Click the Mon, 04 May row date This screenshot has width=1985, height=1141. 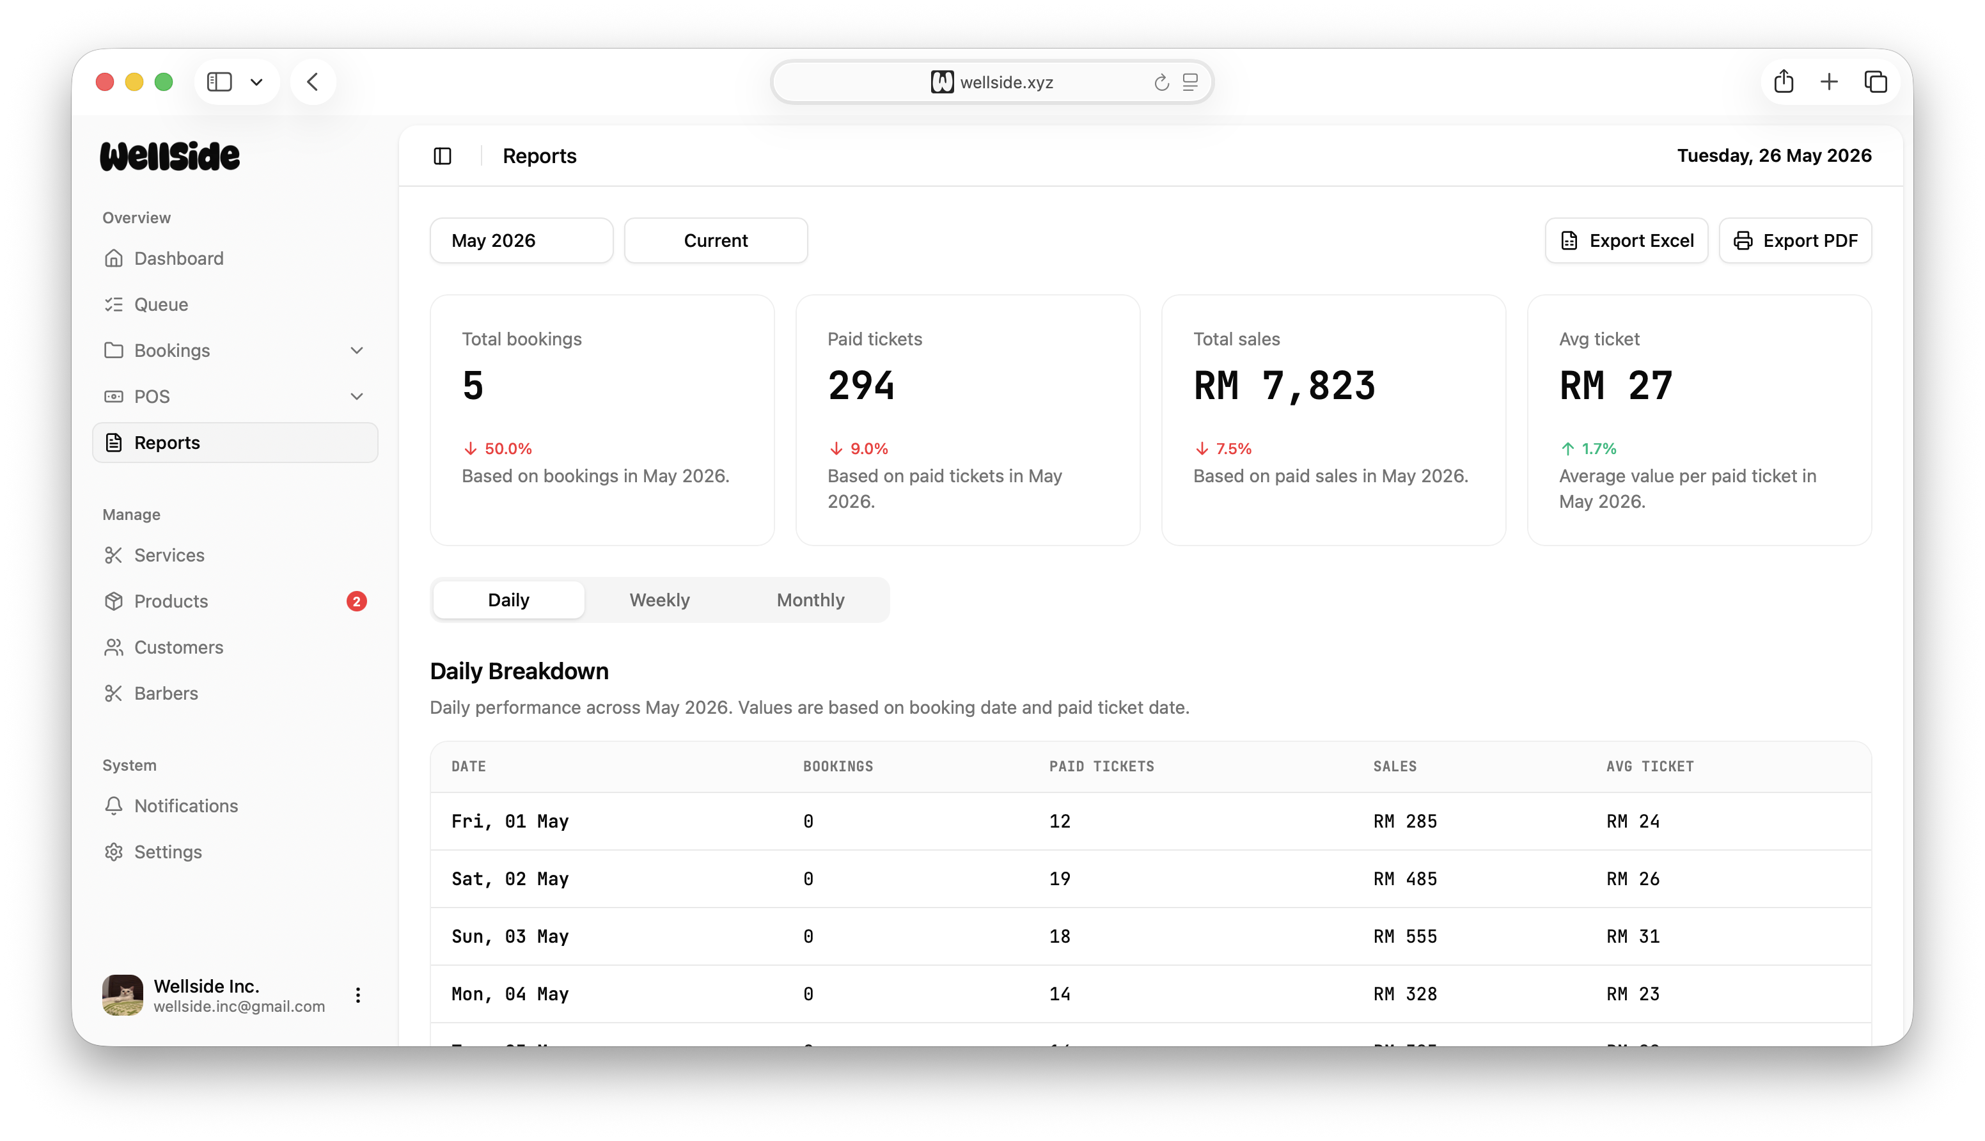point(510,994)
